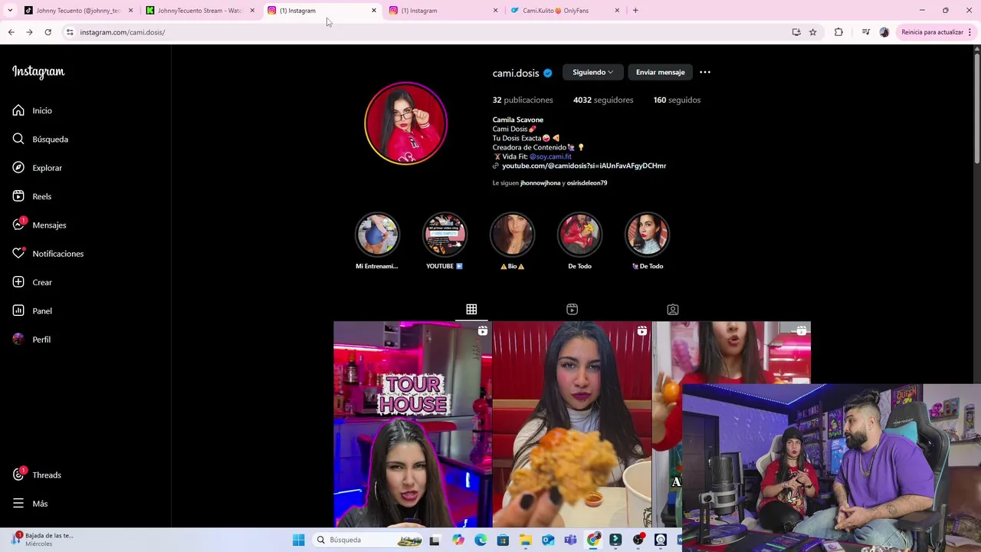Open Reinicia para actualizar menu
This screenshot has width=981, height=552.
point(937,32)
